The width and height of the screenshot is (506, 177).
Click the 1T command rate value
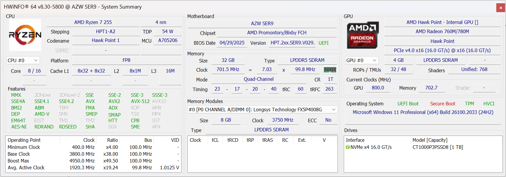point(330,79)
